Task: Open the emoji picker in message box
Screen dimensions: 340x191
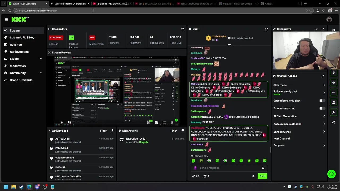Action: (263, 168)
